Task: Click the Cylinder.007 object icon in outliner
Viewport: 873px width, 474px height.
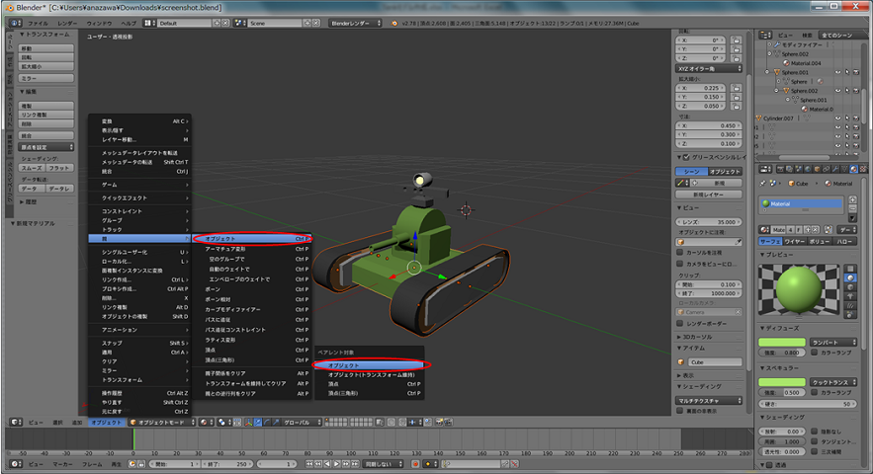Action: (759, 118)
